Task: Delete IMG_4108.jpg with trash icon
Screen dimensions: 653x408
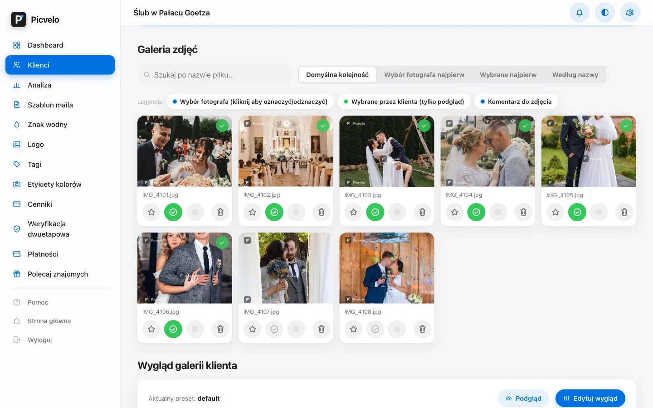Action: [x=422, y=329]
